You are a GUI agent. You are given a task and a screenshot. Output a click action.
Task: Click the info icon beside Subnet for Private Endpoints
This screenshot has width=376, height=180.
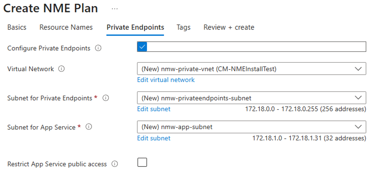(x=106, y=98)
